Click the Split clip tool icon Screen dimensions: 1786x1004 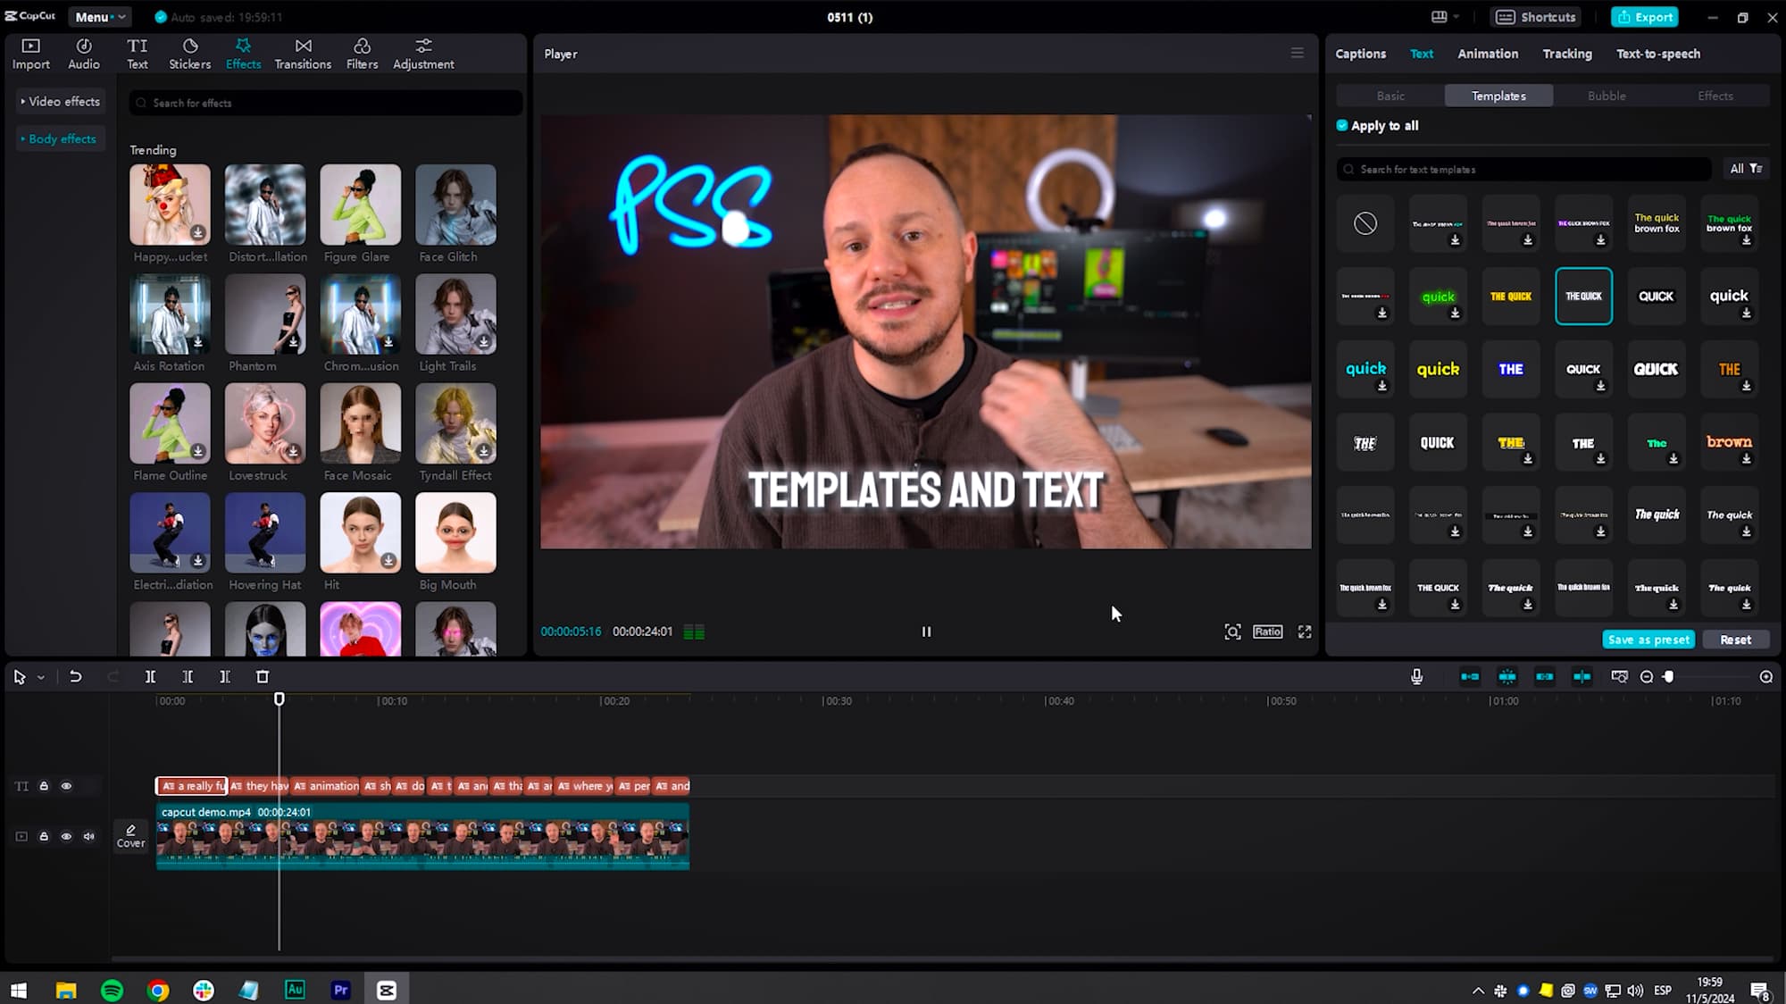pos(150,677)
